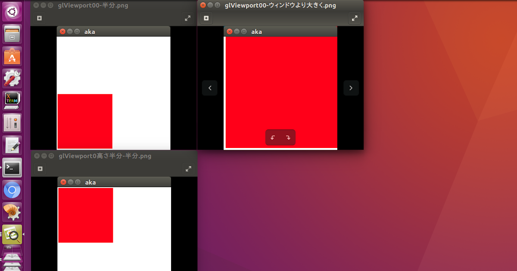Launch the web browser from the dock
The width and height of the screenshot is (517, 271).
12,190
